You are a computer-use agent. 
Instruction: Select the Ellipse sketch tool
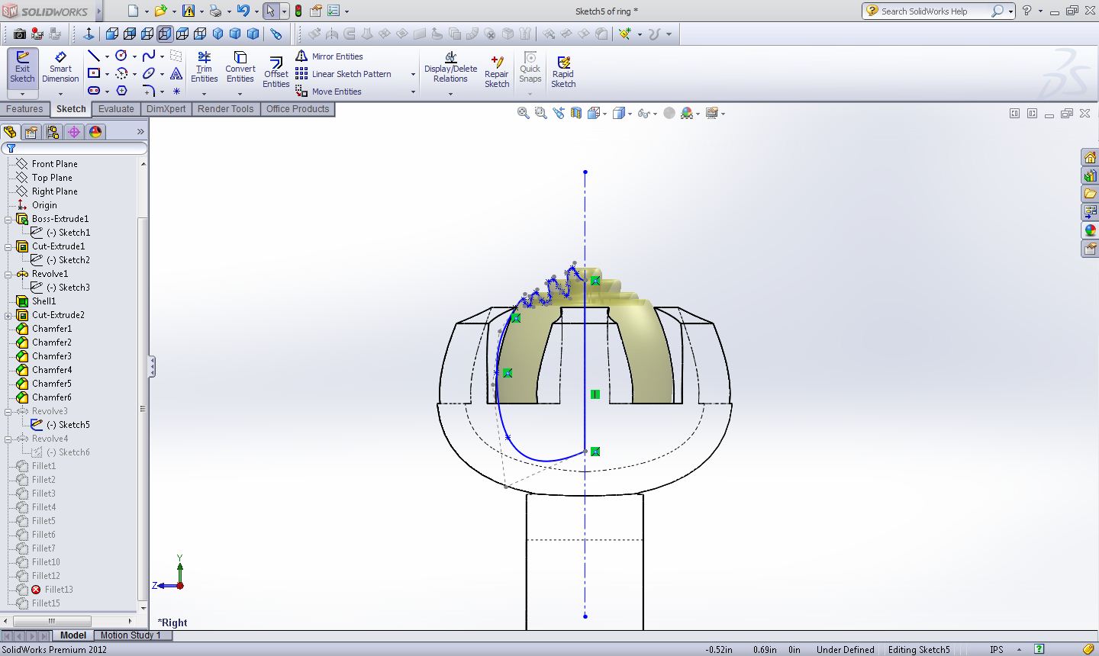(149, 73)
